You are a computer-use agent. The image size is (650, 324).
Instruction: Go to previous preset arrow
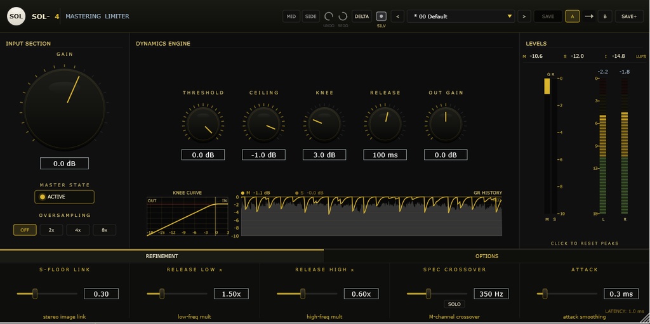pyautogui.click(x=397, y=16)
